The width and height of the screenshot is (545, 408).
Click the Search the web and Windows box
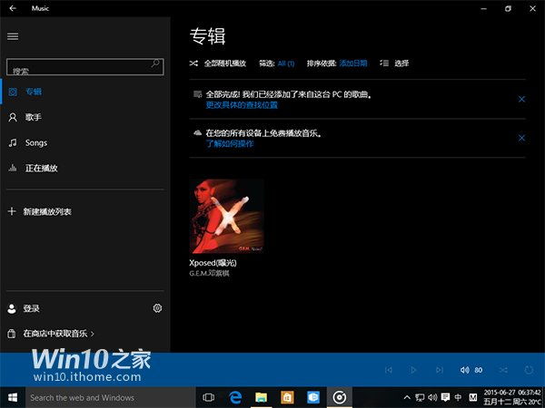(x=111, y=397)
